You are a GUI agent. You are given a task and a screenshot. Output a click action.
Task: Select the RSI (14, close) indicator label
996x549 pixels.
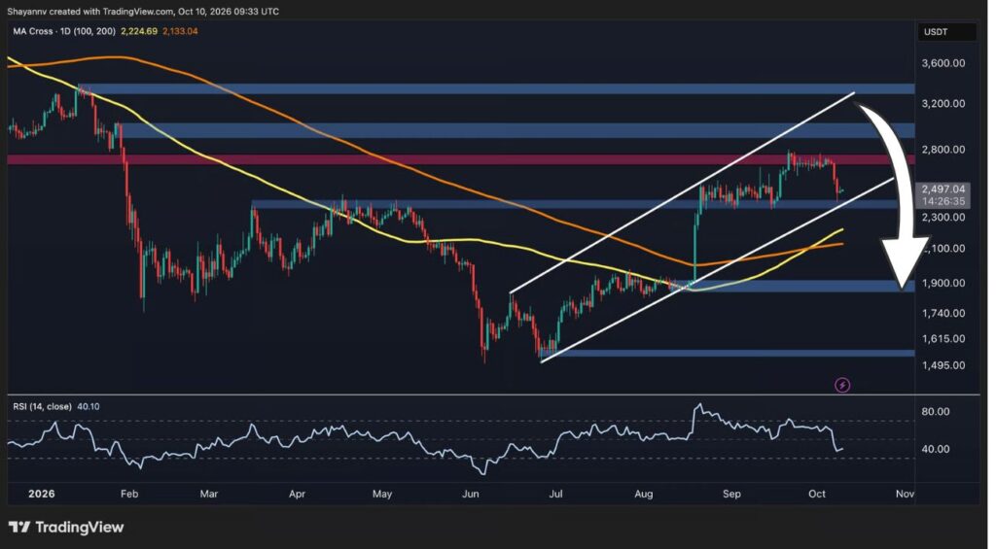point(42,406)
